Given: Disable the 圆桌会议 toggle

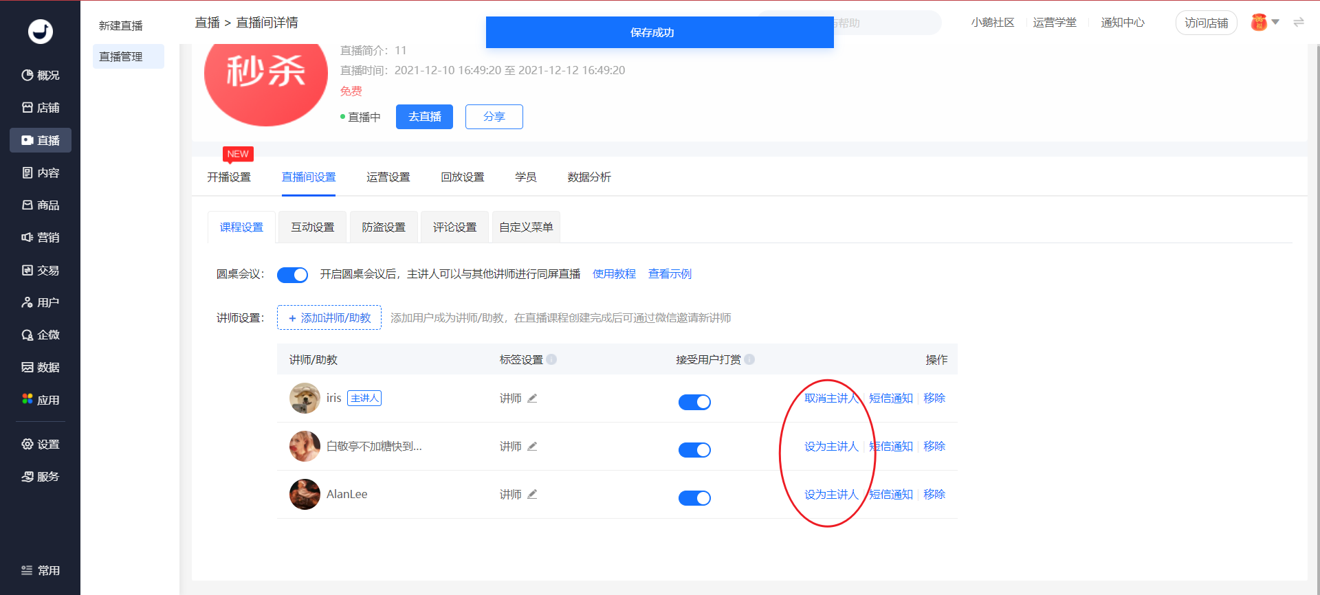Looking at the screenshot, I should click(x=292, y=275).
